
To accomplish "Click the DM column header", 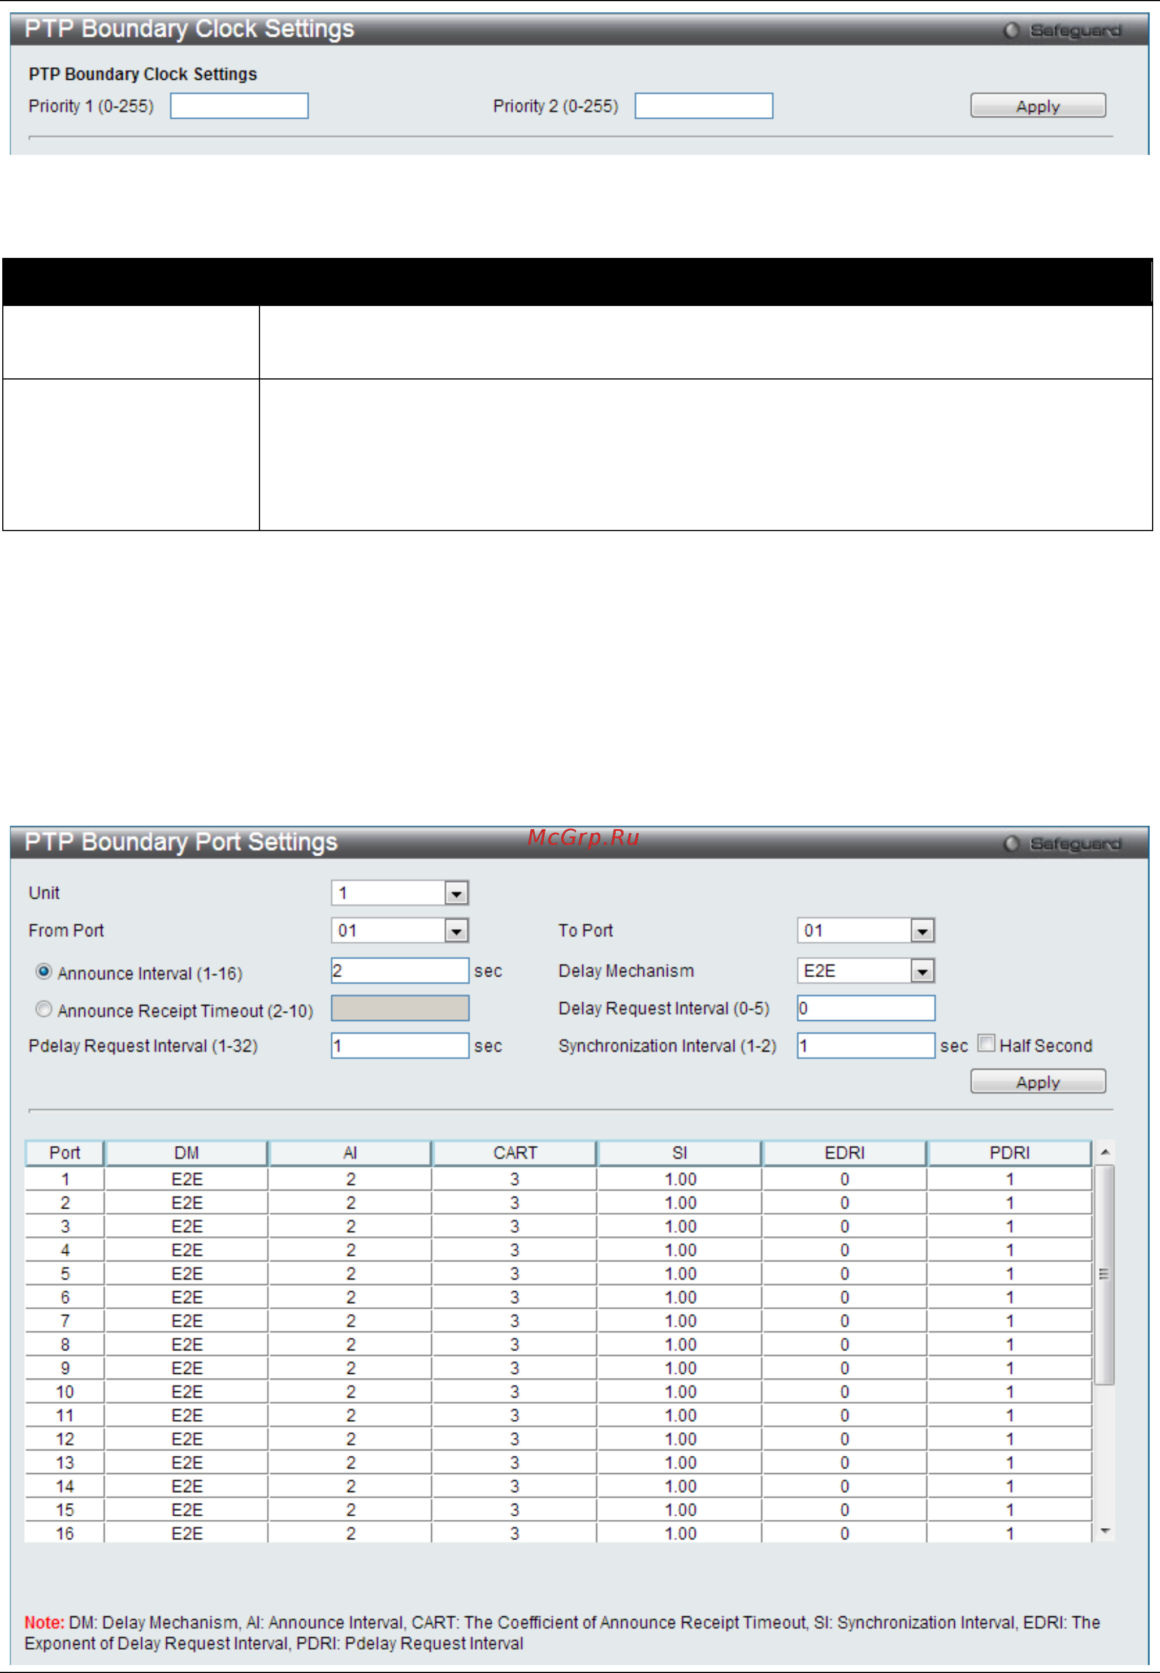I will (187, 1153).
